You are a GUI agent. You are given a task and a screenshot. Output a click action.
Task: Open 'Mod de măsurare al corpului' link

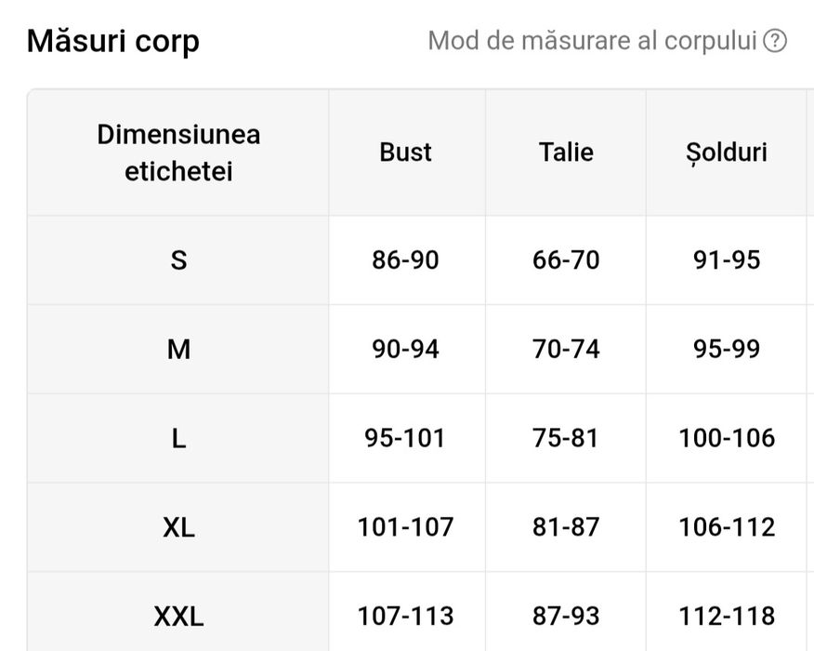click(x=593, y=42)
